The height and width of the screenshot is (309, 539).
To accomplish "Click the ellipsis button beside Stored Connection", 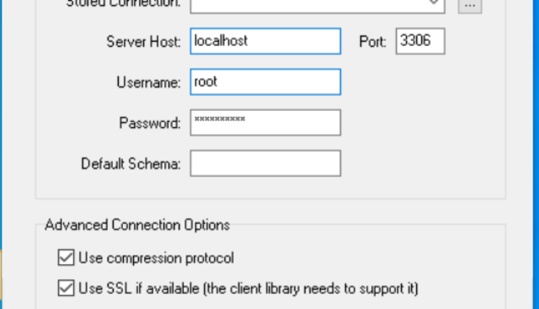I will [x=469, y=5].
